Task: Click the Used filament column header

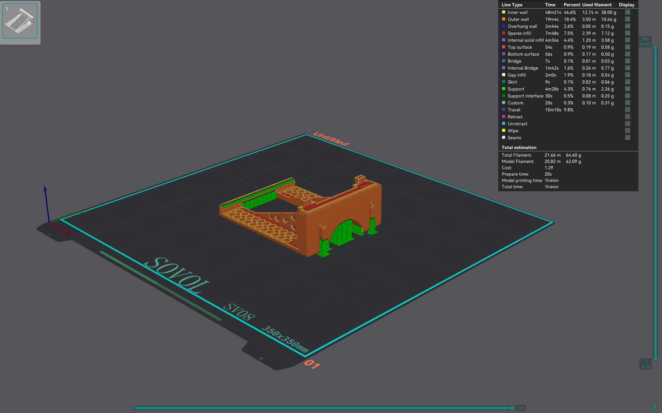Action: [x=597, y=5]
